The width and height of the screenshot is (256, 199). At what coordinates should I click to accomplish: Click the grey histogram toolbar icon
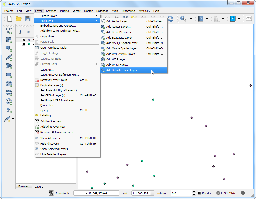(x=217, y=19)
